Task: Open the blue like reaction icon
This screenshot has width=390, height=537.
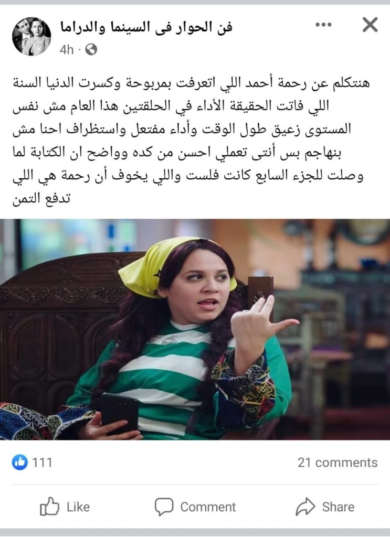Action: (x=20, y=463)
